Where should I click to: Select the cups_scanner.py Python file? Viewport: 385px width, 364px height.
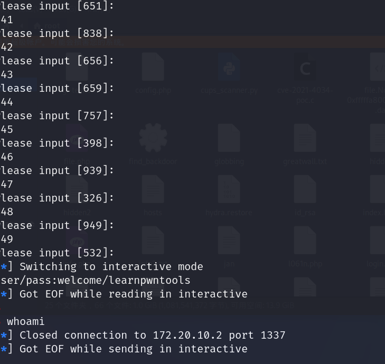(229, 68)
